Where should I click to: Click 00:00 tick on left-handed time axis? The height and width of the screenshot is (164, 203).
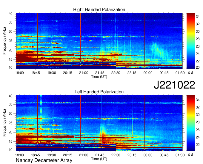148,155
